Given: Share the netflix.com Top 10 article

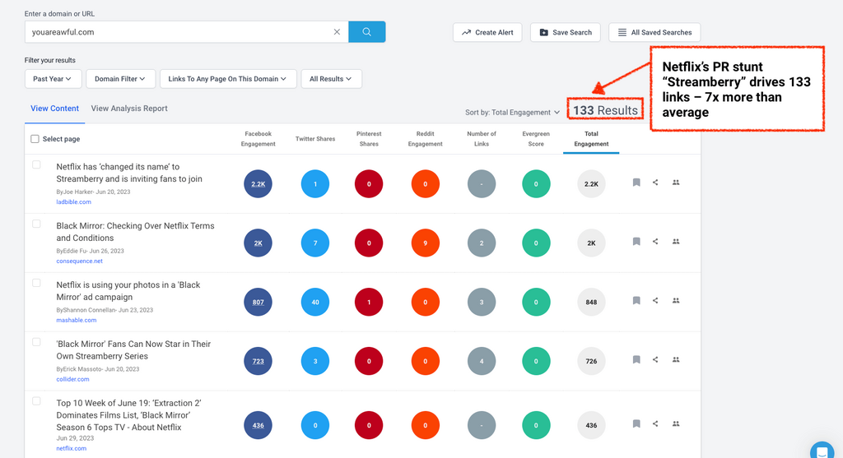Looking at the screenshot, I should [655, 424].
